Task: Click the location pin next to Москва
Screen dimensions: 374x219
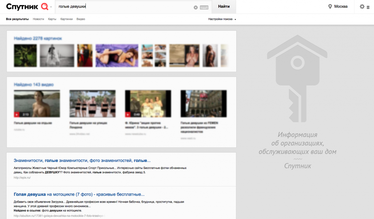Action: click(330, 7)
